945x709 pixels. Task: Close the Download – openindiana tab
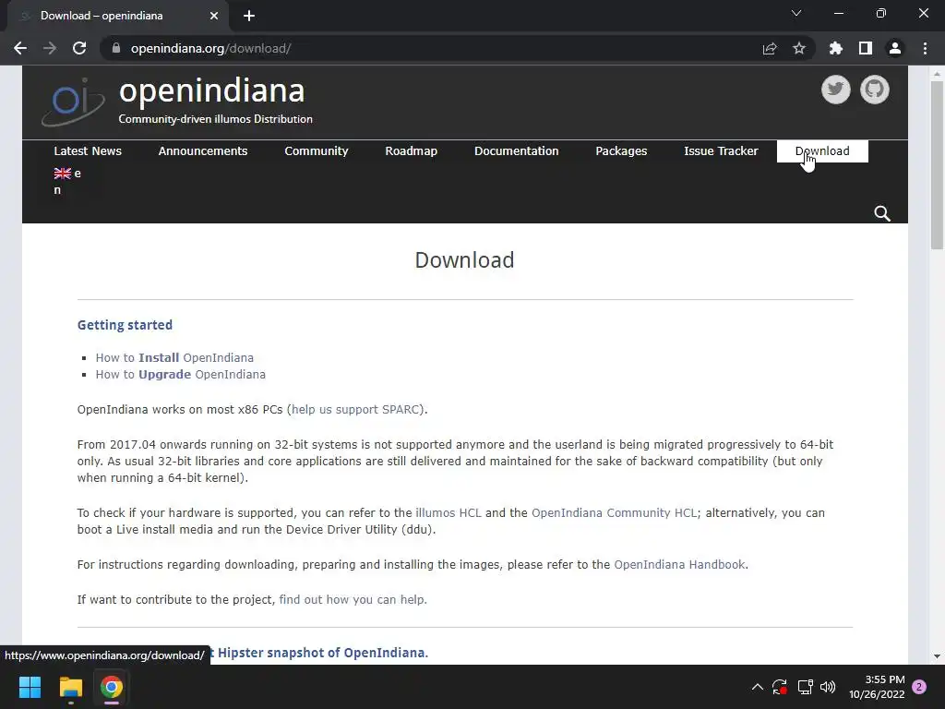click(214, 16)
